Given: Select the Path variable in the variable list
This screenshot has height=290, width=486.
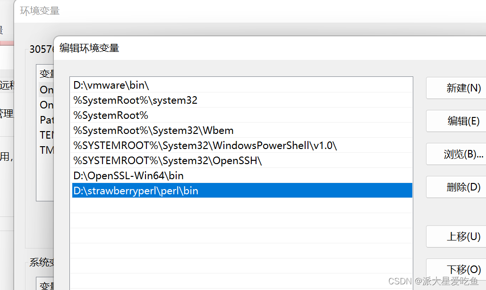Looking at the screenshot, I should point(47,120).
